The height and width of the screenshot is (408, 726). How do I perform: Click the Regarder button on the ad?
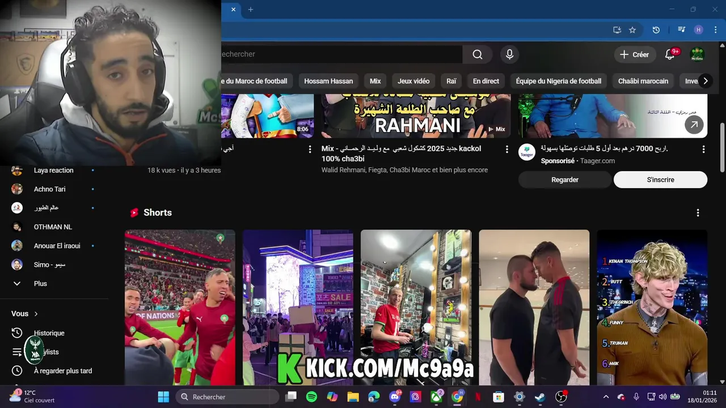(x=565, y=180)
